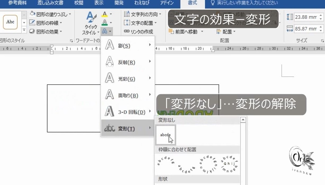Select the 書式 tab
325x185 pixels.
click(x=192, y=3)
